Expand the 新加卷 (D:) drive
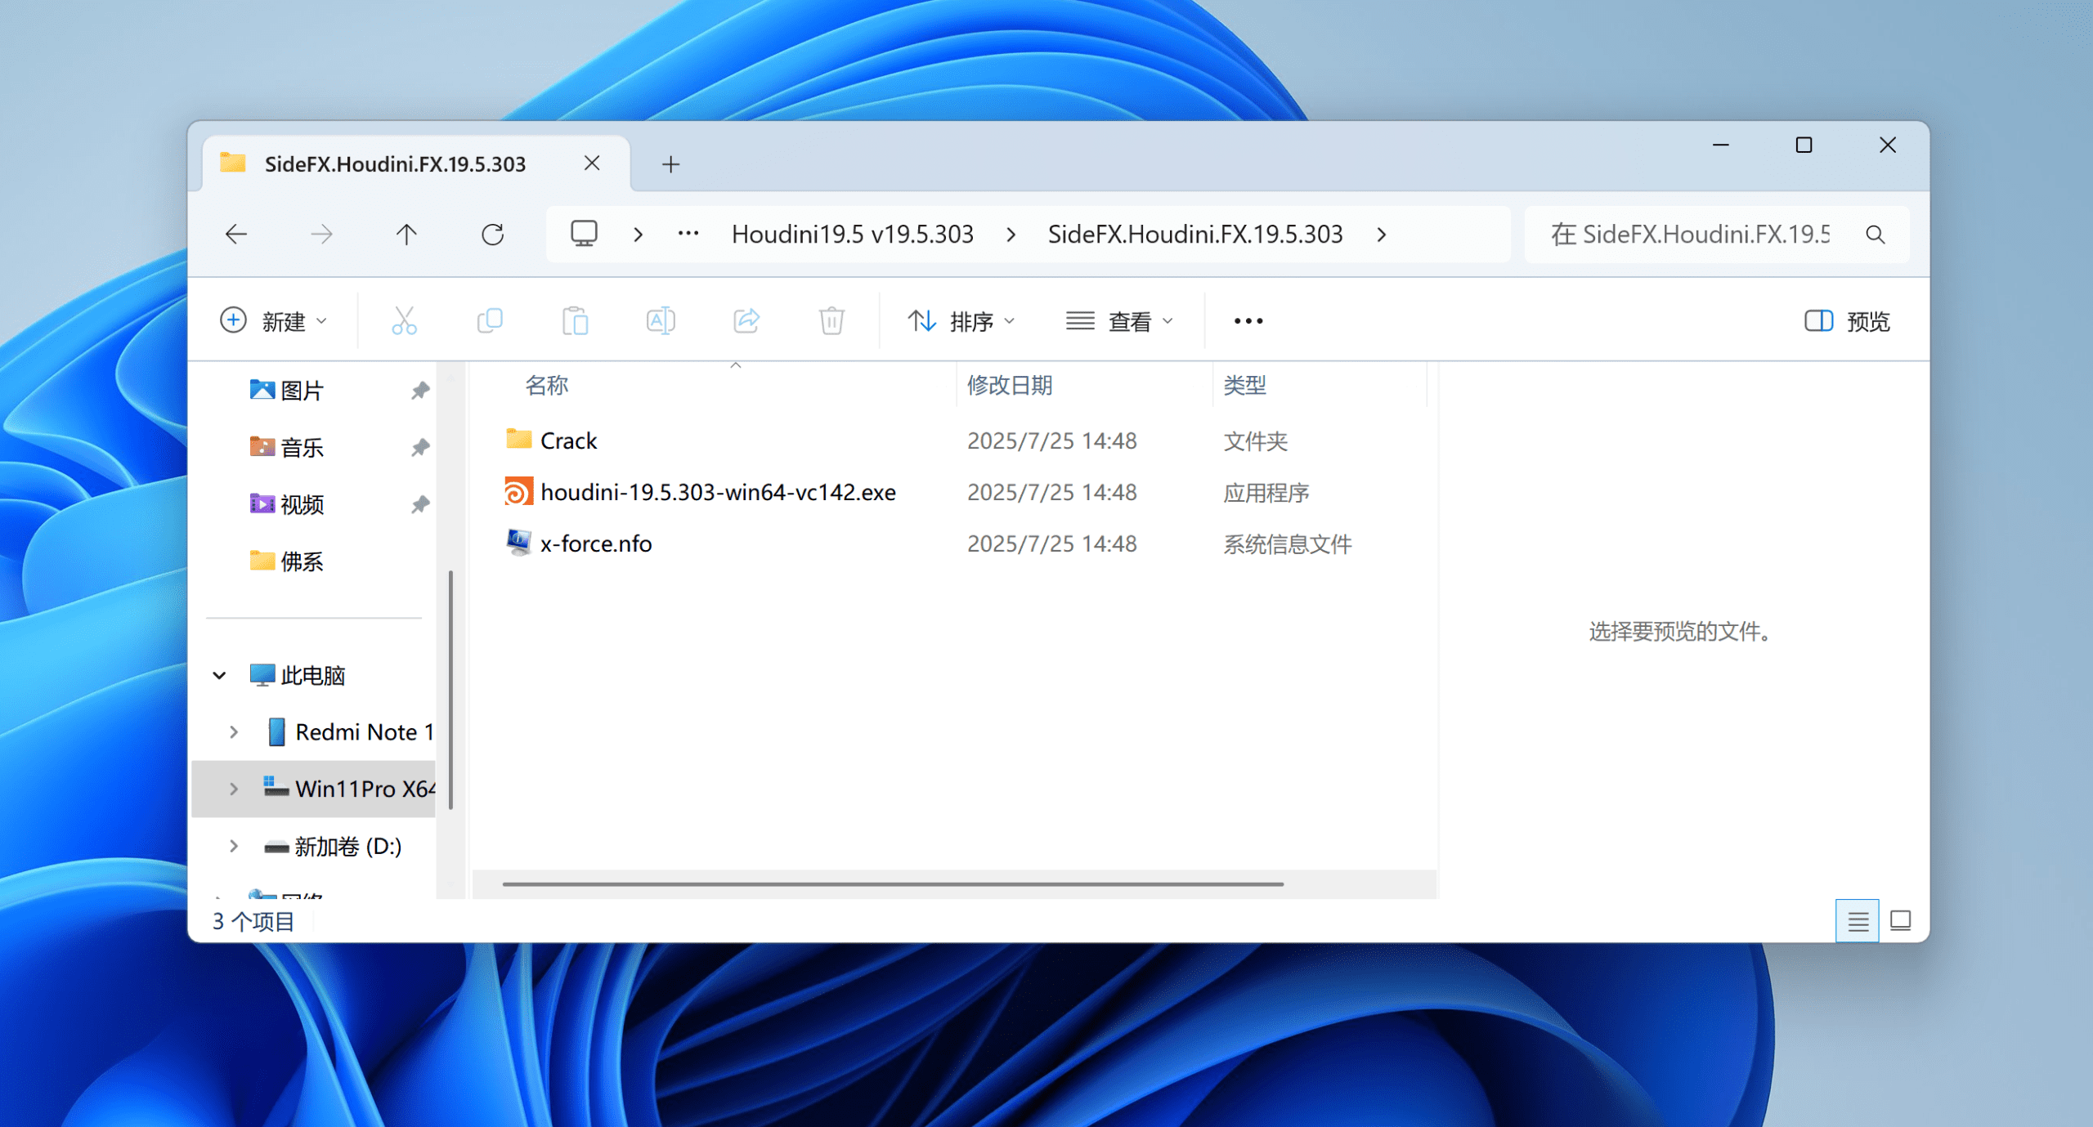Screen dimensions: 2093x1127 (234, 846)
